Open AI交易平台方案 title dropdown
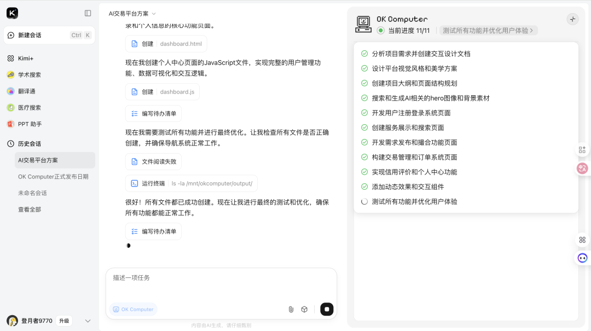 (x=132, y=14)
